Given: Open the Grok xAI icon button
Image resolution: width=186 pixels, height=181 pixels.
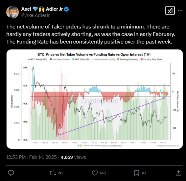Looking at the screenshot, I should pos(170,11).
